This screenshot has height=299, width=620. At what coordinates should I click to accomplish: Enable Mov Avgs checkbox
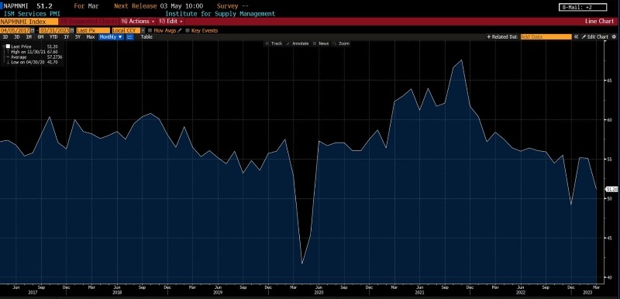(x=150, y=30)
